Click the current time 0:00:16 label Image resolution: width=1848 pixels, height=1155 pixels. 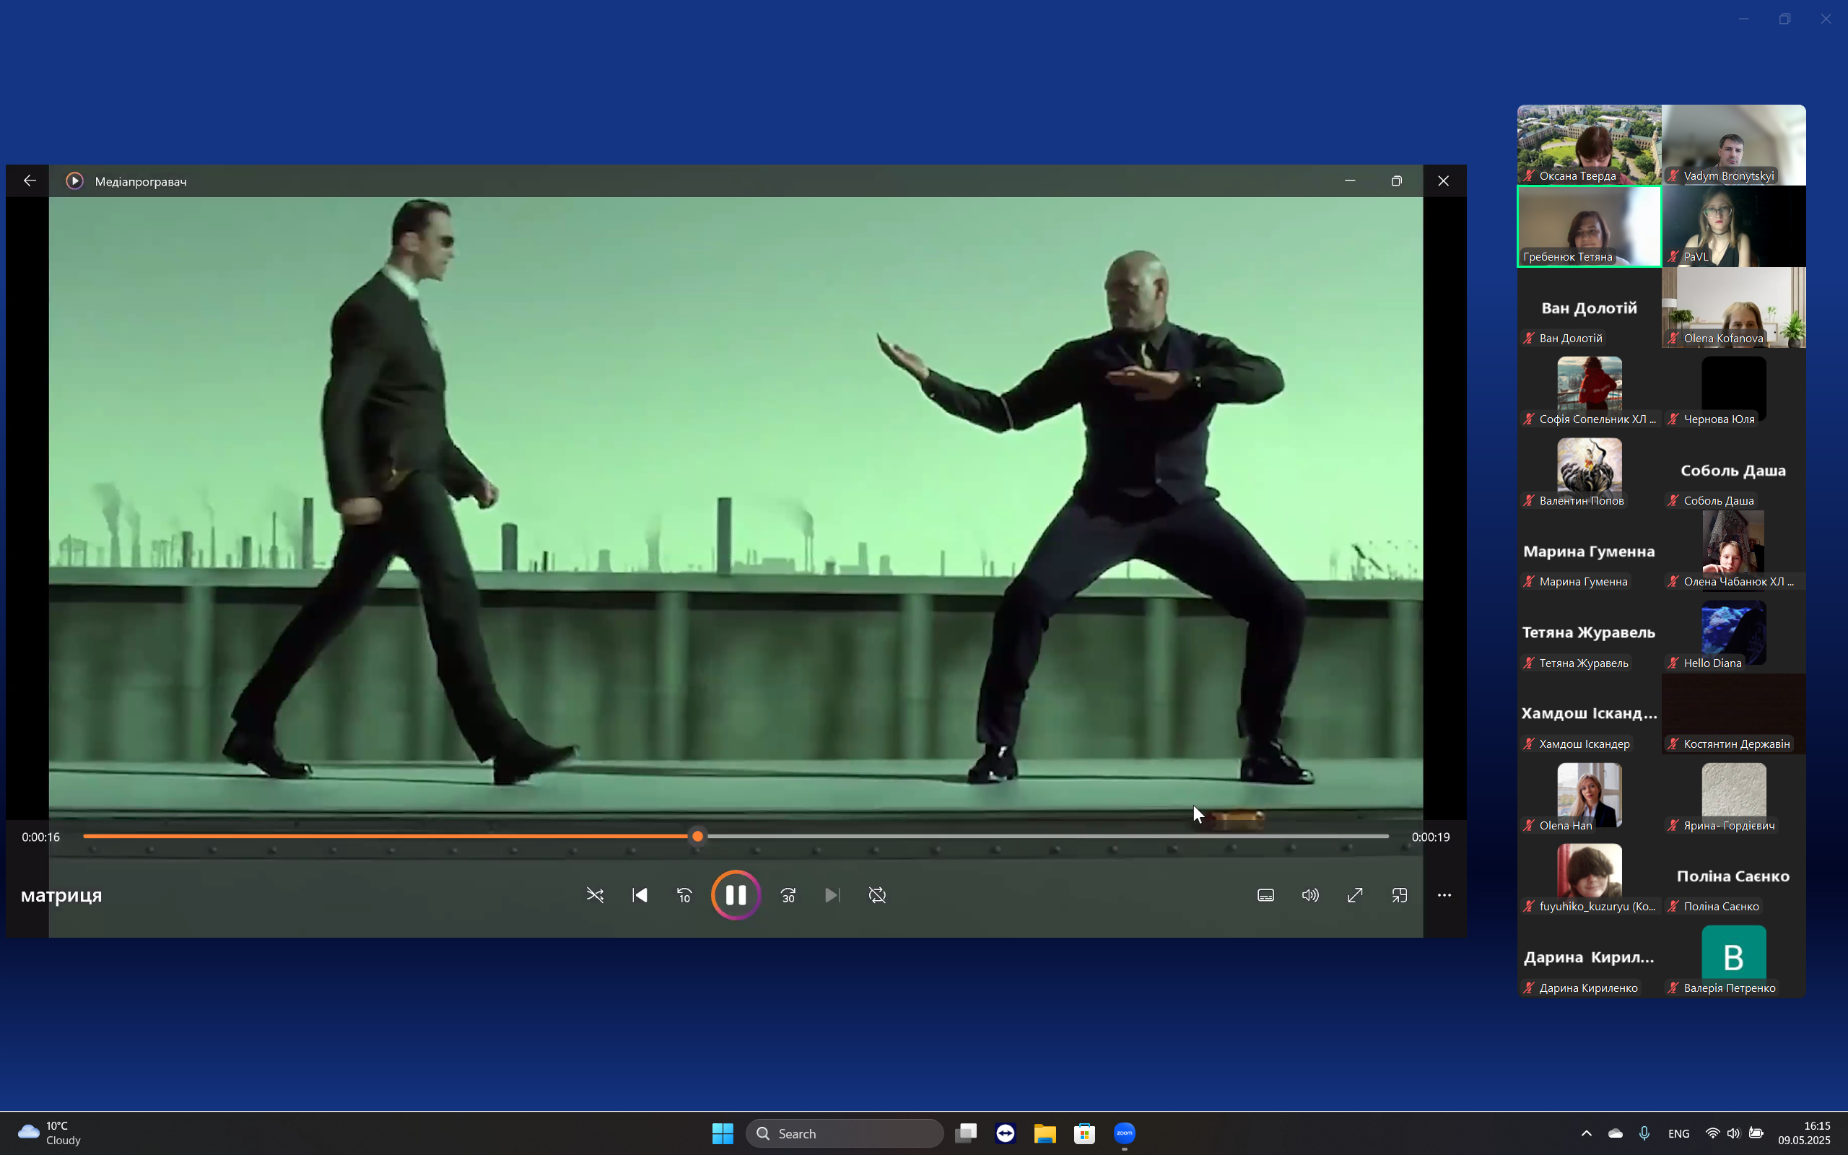pyautogui.click(x=40, y=837)
